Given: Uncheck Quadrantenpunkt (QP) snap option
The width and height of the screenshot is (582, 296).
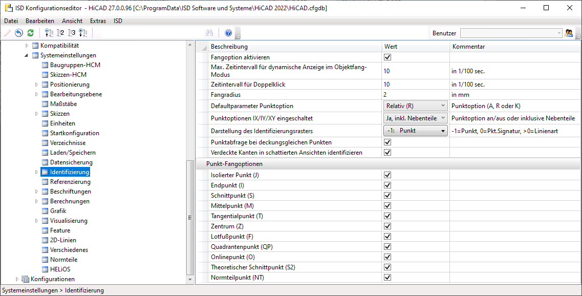Looking at the screenshot, I should [x=387, y=247].
